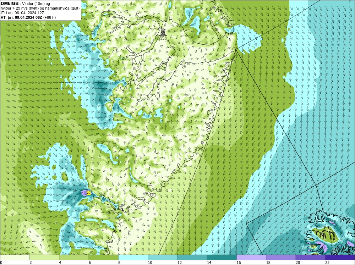The height and width of the screenshot is (265, 355).
Task: Click the (+66 h) forecast offset text
Action: pos(49,17)
